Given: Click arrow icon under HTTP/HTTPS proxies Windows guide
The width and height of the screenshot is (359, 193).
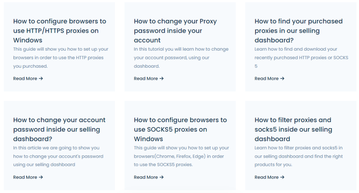Looking at the screenshot, I should pyautogui.click(x=41, y=79).
